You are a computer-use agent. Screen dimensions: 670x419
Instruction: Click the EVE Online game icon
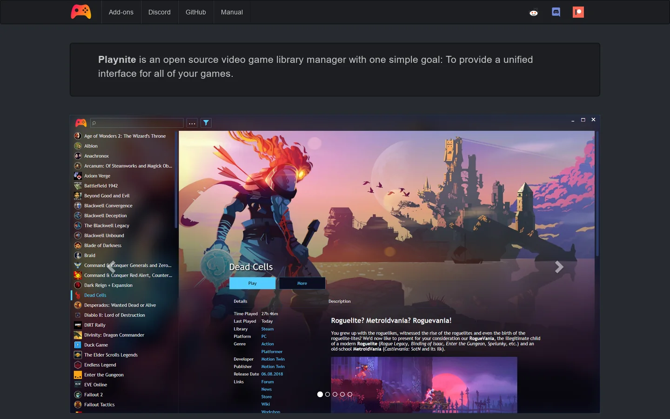[x=78, y=385]
